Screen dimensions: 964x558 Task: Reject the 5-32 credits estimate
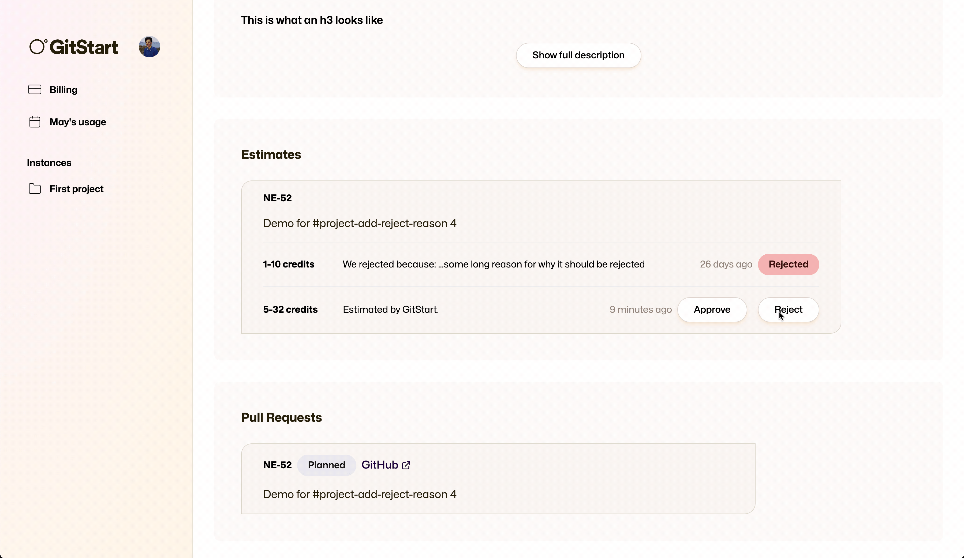[788, 309]
